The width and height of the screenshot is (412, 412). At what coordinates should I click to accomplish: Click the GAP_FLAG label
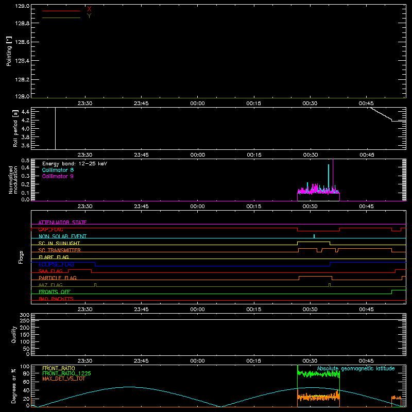click(x=50, y=229)
